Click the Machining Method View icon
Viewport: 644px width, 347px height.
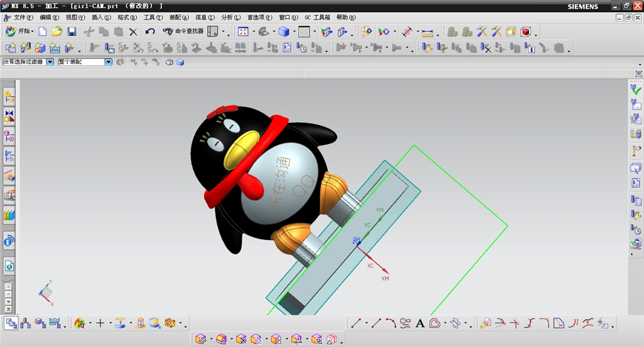pos(55,324)
